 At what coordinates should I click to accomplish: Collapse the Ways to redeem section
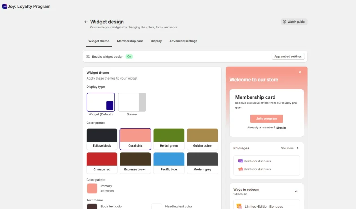coord(296,191)
